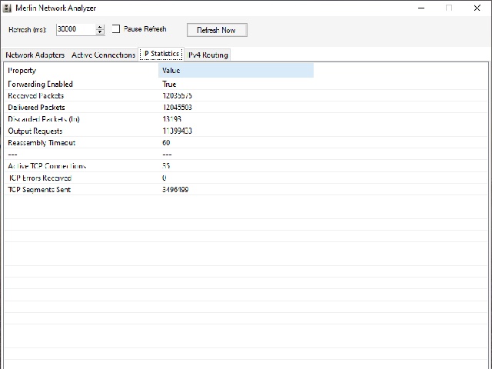Sort by the Property column header
This screenshot has width=492, height=369.
pyautogui.click(x=81, y=70)
